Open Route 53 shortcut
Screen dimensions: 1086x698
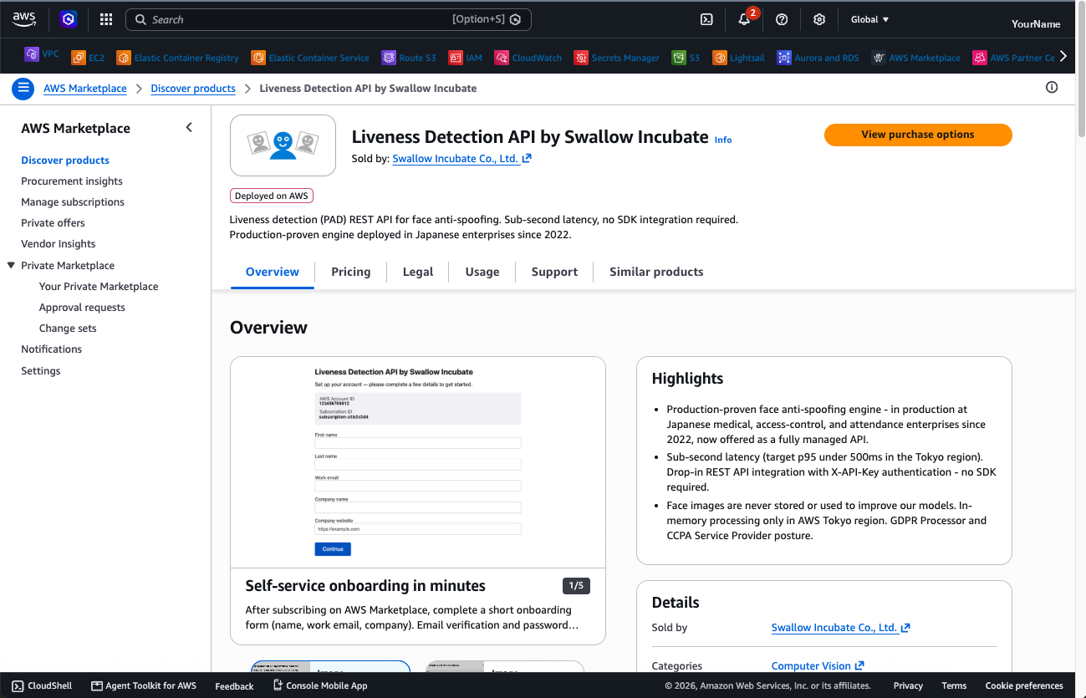409,58
